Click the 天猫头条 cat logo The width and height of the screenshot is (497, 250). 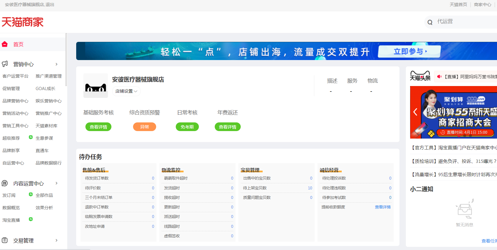click(x=420, y=76)
